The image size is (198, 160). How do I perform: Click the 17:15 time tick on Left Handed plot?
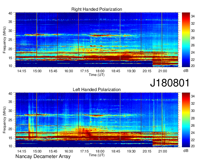[x=84, y=151]
